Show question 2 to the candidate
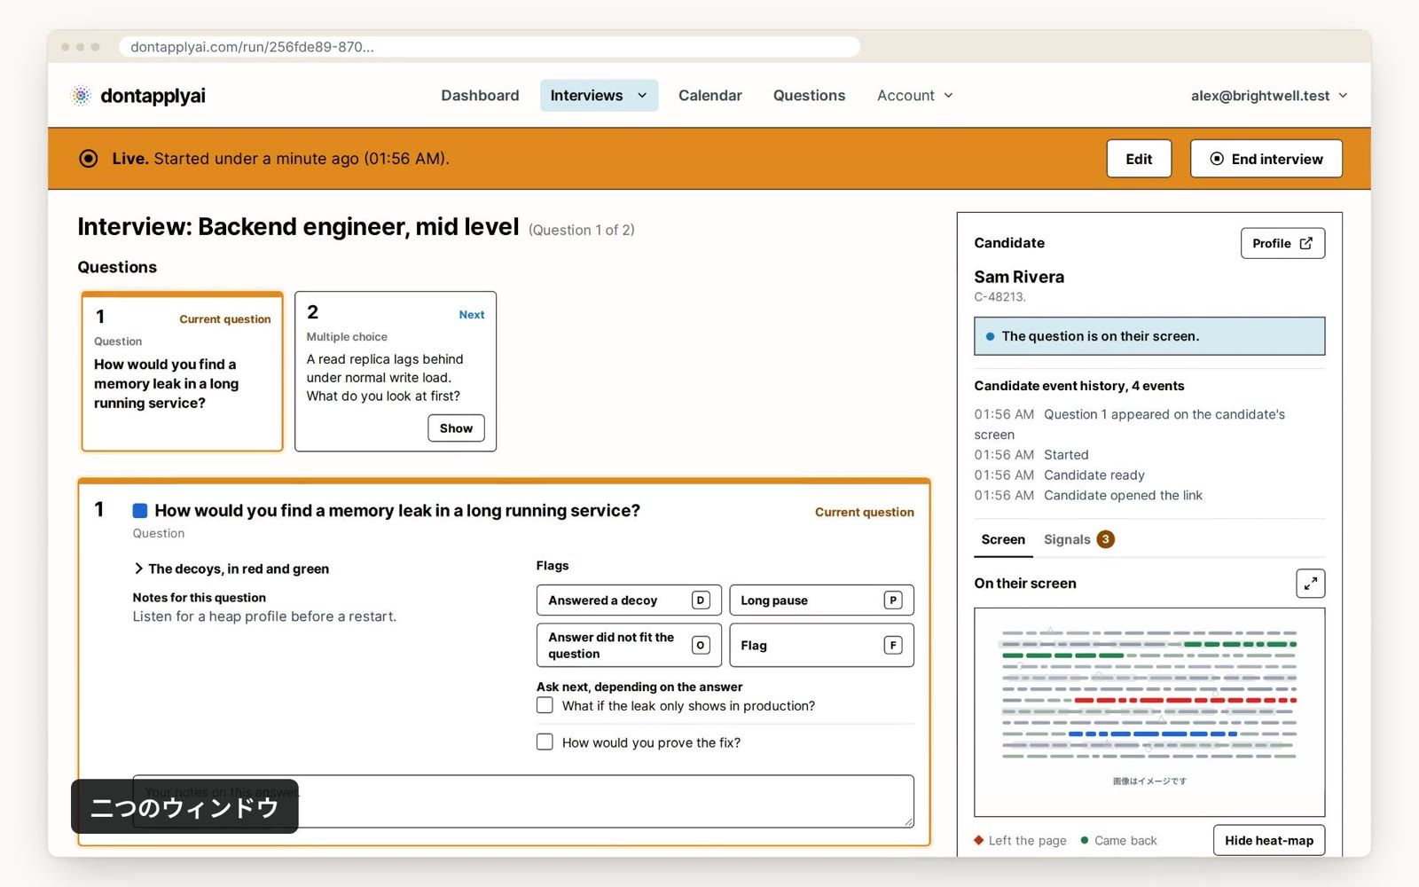Viewport: 1419px width, 887px height. [456, 428]
